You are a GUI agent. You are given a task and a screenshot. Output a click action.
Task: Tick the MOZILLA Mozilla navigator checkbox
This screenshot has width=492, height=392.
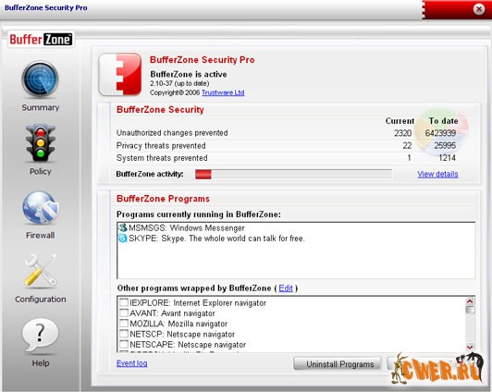click(124, 323)
